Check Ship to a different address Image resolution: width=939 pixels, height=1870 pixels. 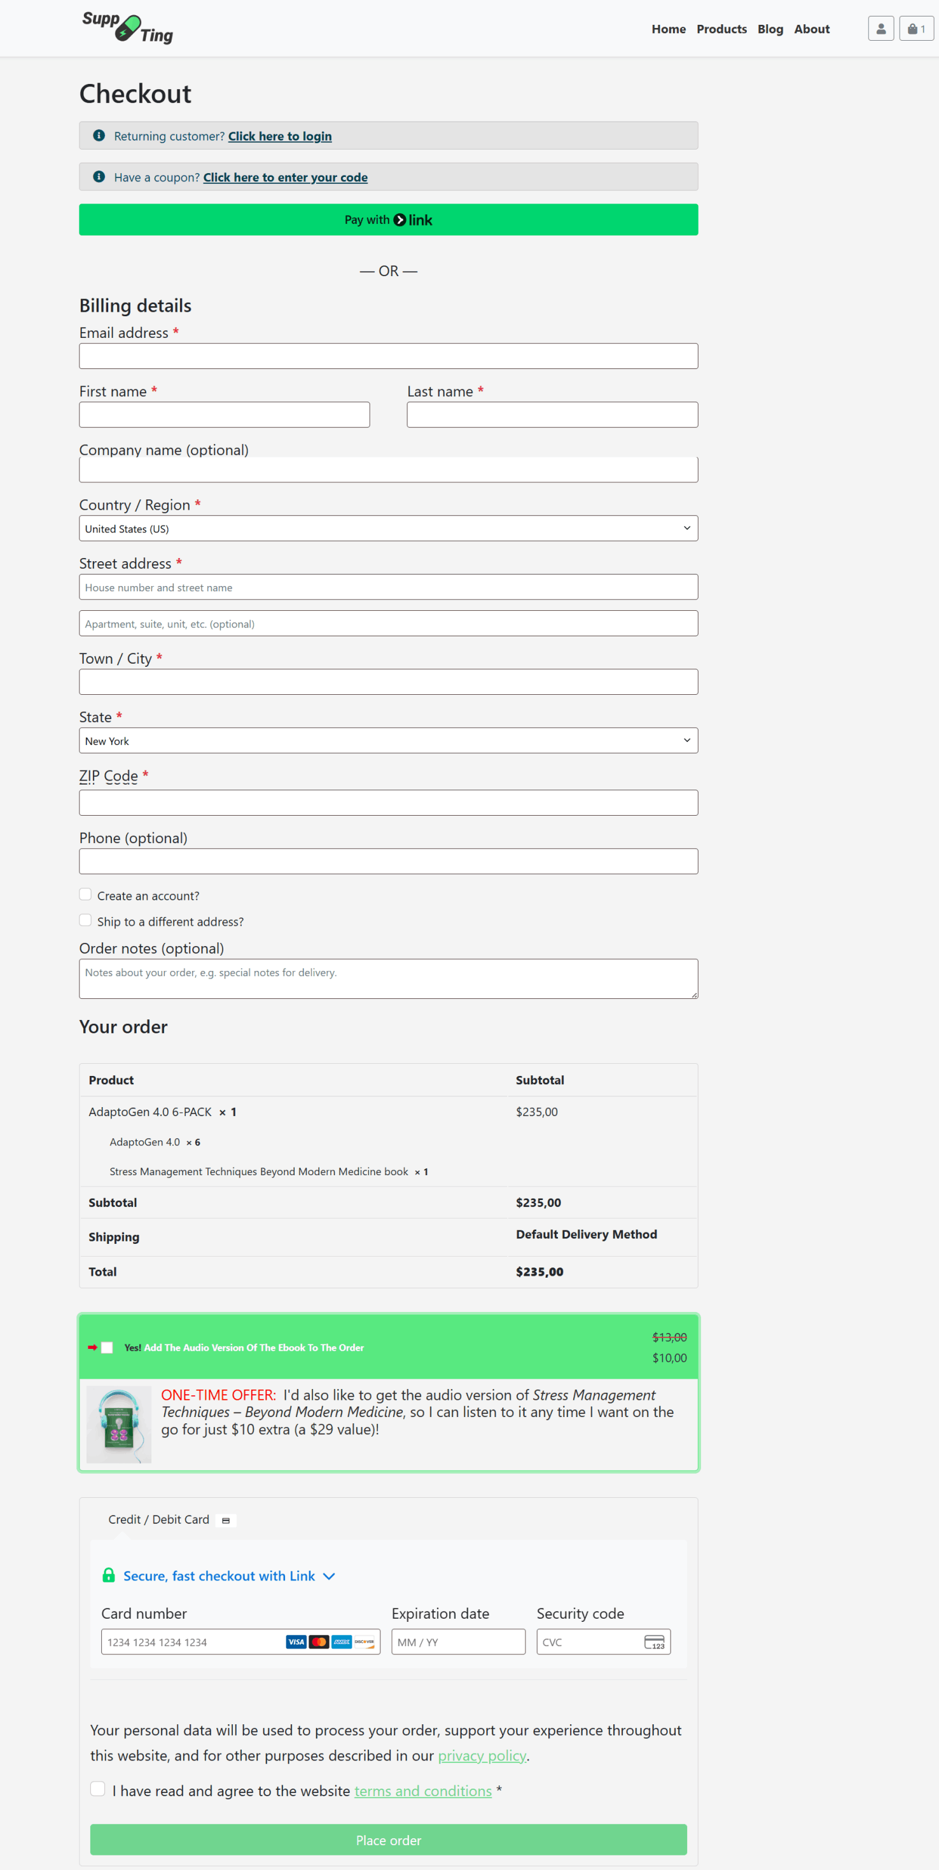coord(86,920)
